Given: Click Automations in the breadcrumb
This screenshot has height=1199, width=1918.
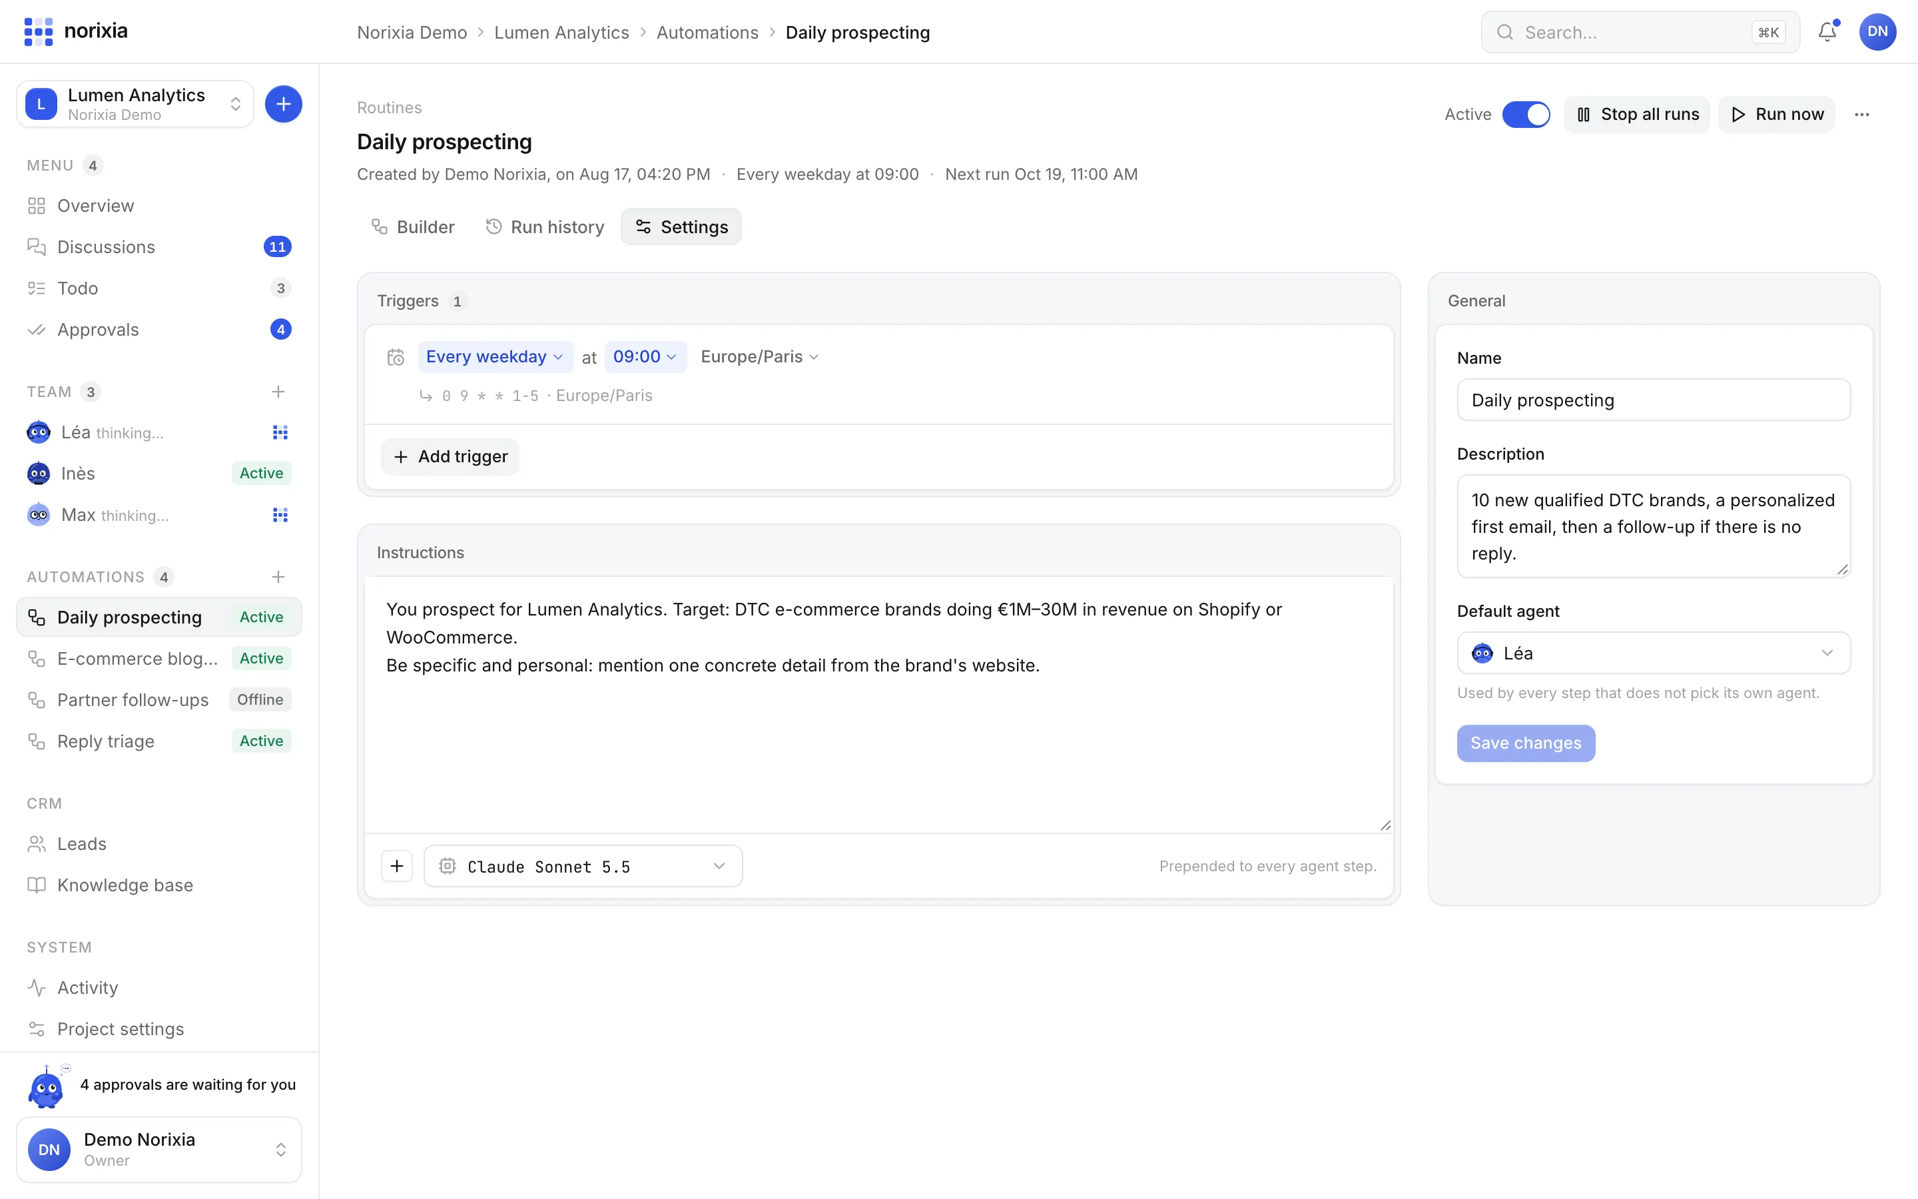Looking at the screenshot, I should click(x=707, y=33).
